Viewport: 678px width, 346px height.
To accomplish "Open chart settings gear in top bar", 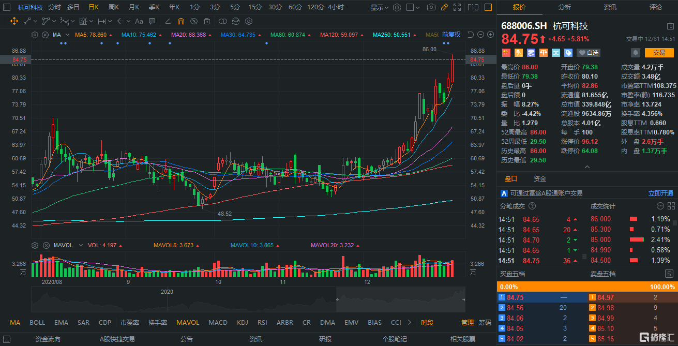I will point(397,7).
